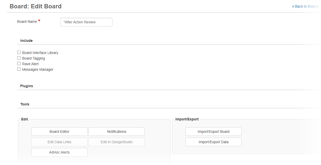Image resolution: width=321 pixels, height=165 pixels.
Task: Open the Board Editor
Action: [x=60, y=132]
